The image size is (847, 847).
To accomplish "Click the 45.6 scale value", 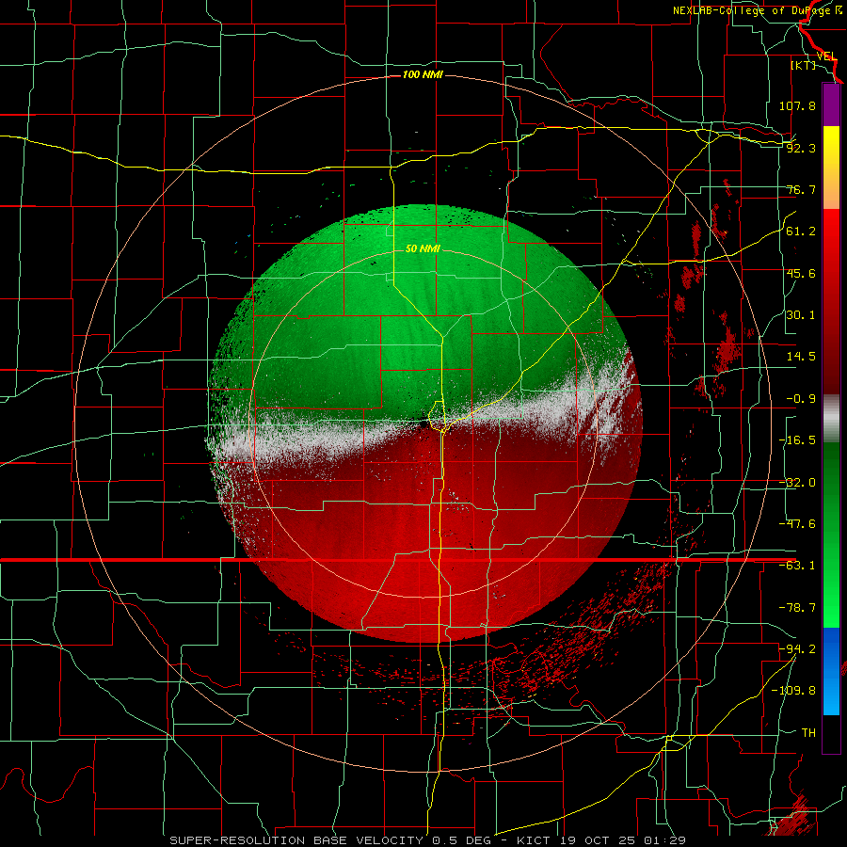I will 801,273.
